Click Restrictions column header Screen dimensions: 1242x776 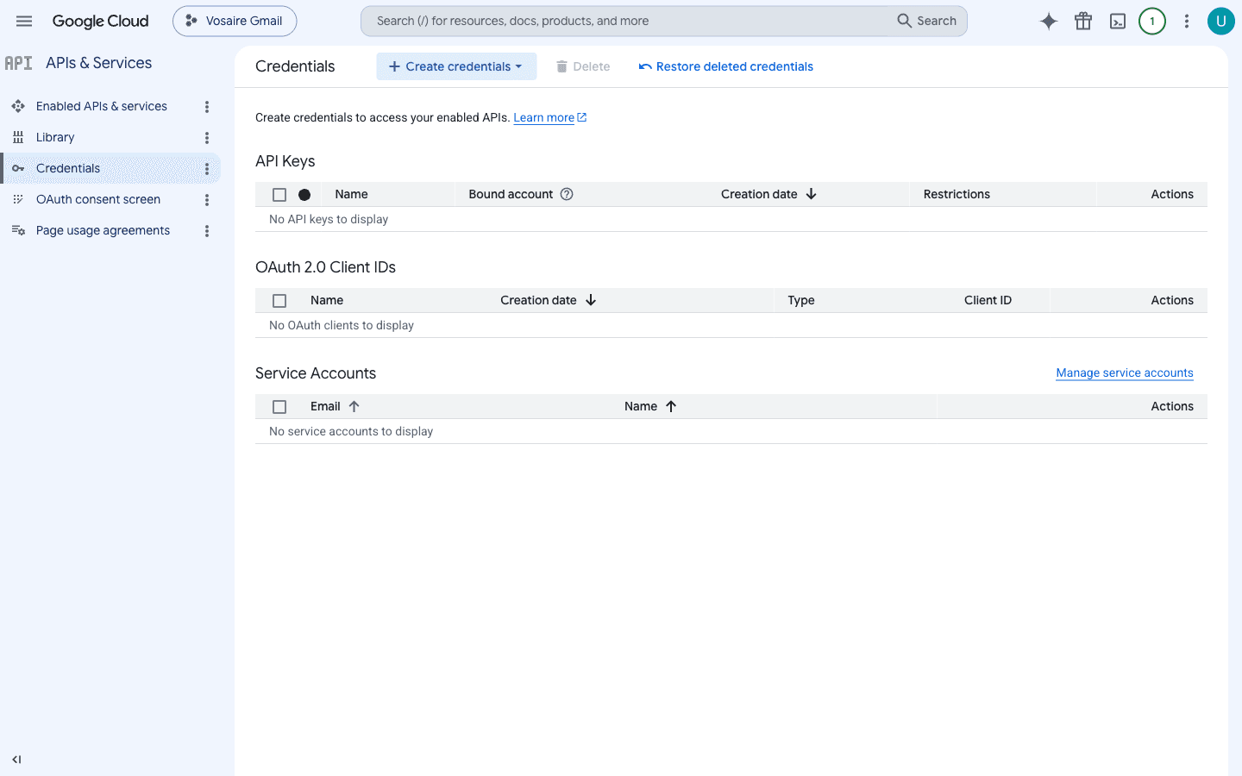tap(957, 194)
